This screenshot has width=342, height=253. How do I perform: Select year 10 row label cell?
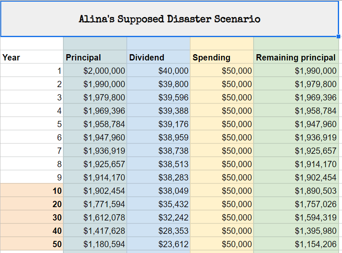[x=32, y=191]
